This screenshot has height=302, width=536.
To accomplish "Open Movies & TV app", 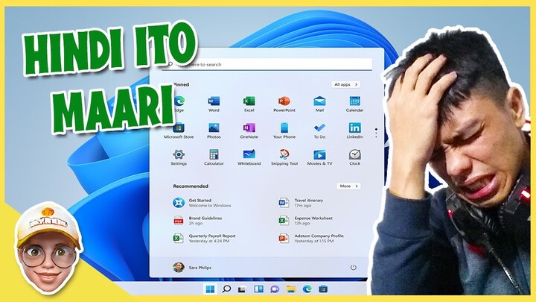I will pyautogui.click(x=319, y=157).
